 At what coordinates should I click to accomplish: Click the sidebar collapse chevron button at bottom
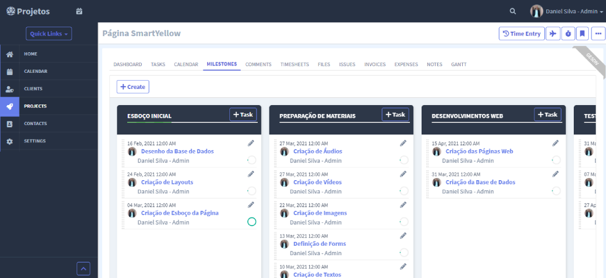click(x=83, y=269)
